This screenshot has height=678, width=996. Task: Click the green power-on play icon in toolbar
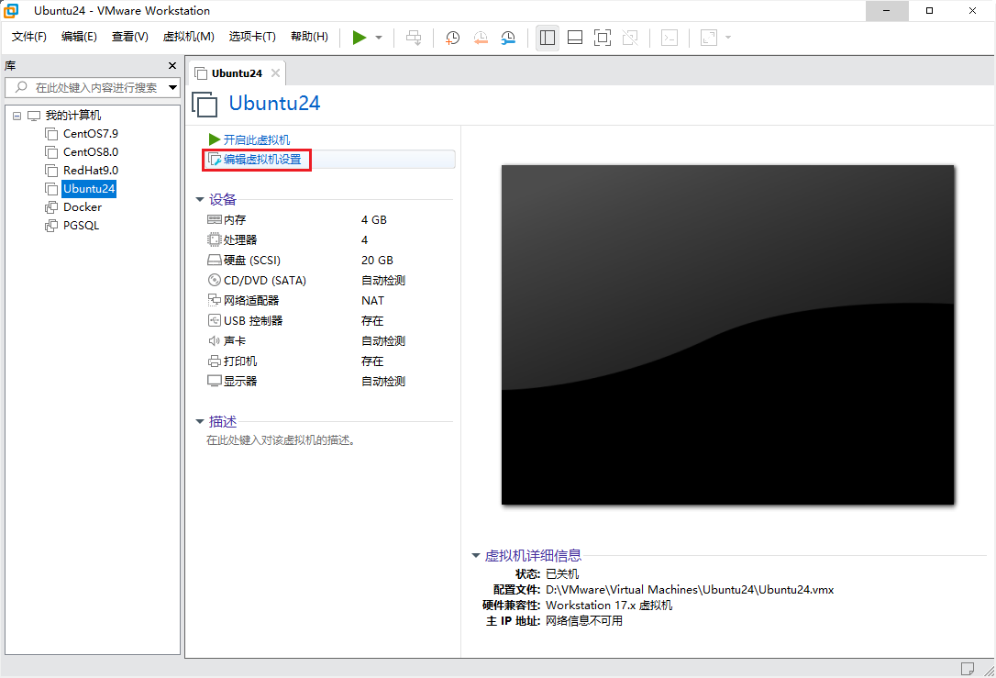coord(360,38)
